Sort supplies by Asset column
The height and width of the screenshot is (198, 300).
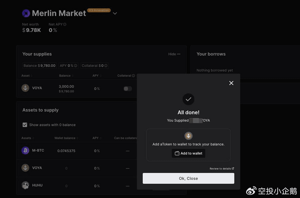point(27,76)
